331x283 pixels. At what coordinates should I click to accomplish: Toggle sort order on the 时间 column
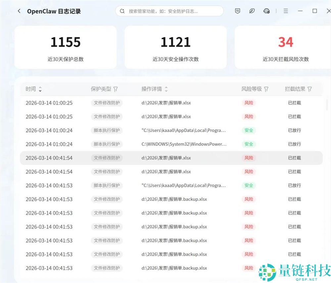[40, 89]
